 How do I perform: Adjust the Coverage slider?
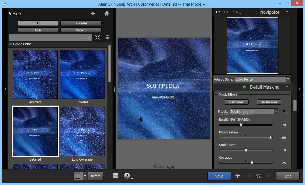click(x=246, y=163)
